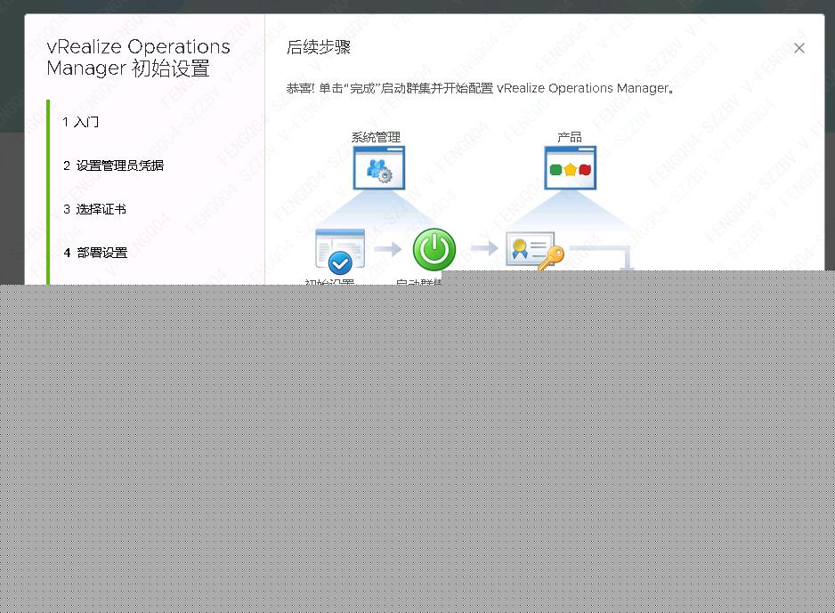835x613 pixels.
Task: Click the 后续步骤 heading text
Action: click(x=319, y=47)
